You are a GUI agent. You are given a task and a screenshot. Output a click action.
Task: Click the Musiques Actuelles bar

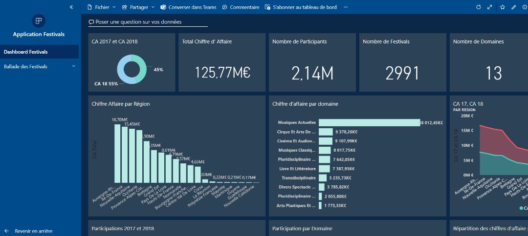coord(369,122)
